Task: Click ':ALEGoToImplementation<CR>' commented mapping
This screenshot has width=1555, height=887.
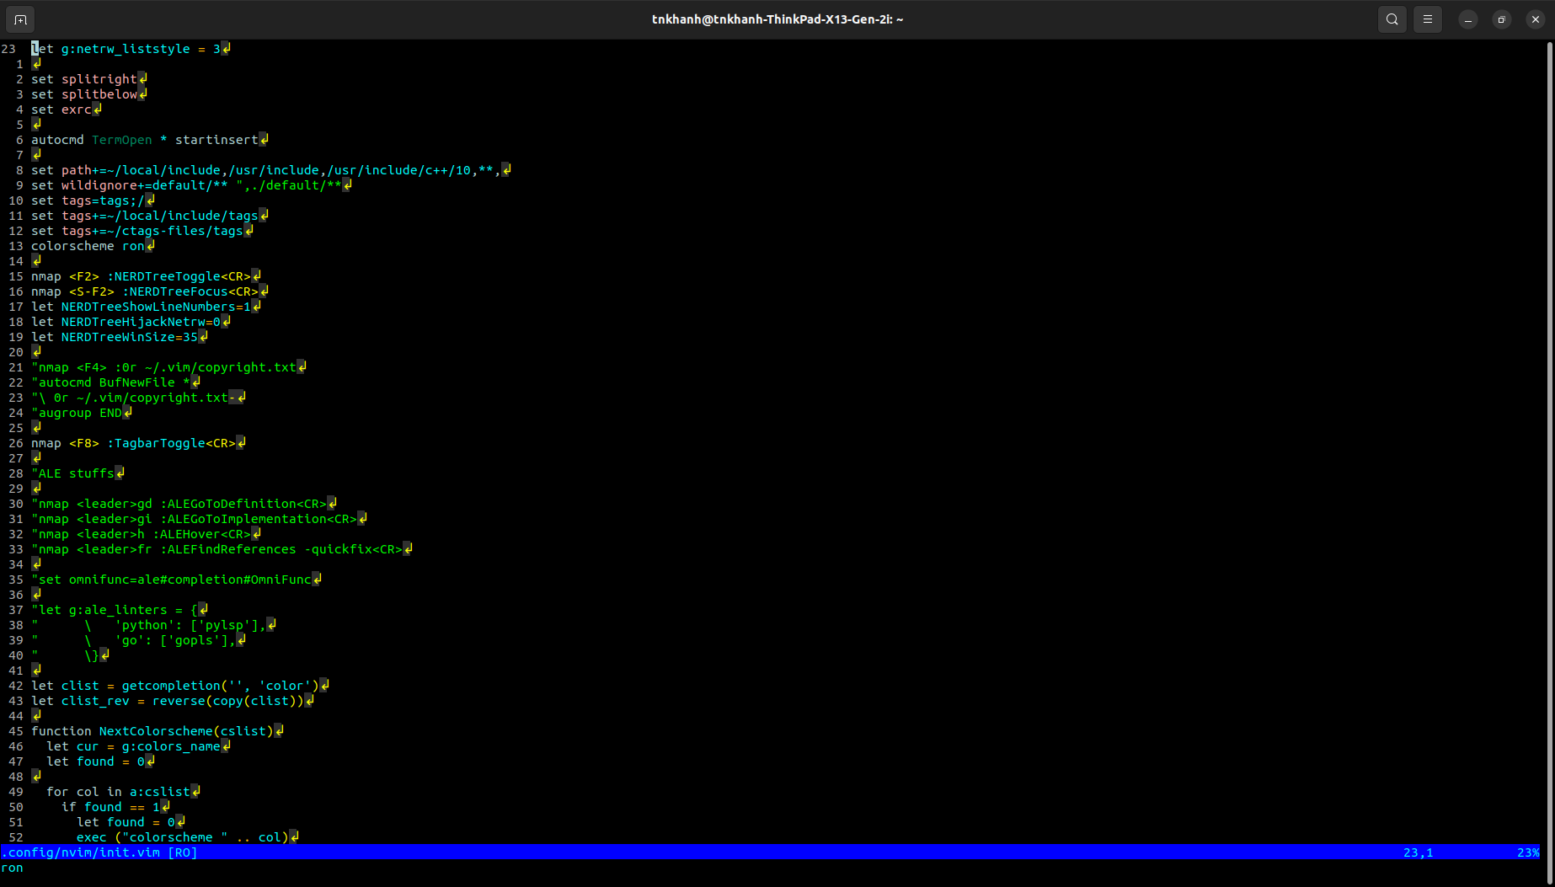Action: pyautogui.click(x=259, y=519)
